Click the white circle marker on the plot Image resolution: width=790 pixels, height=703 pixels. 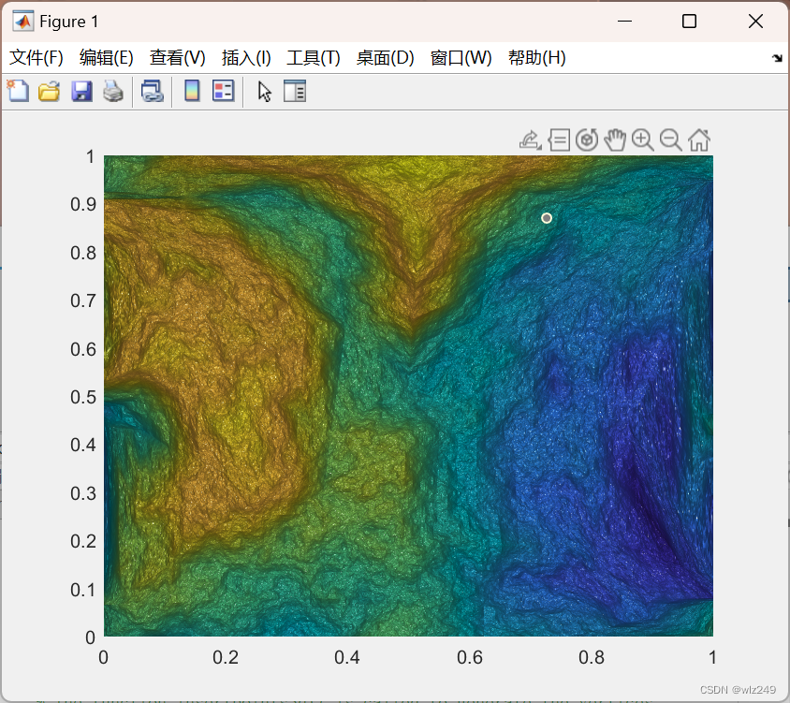point(547,218)
